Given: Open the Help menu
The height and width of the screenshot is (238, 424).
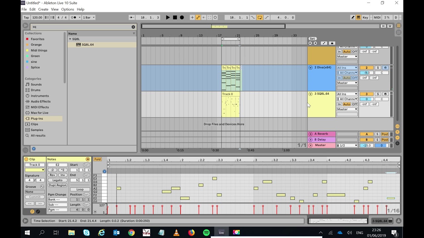Looking at the screenshot, I should pos(80,9).
